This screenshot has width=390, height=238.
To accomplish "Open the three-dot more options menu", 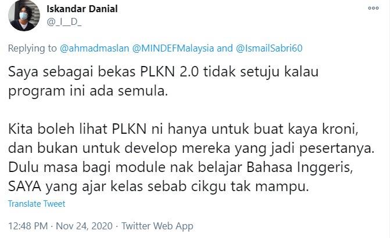I will pyautogui.click(x=373, y=8).
